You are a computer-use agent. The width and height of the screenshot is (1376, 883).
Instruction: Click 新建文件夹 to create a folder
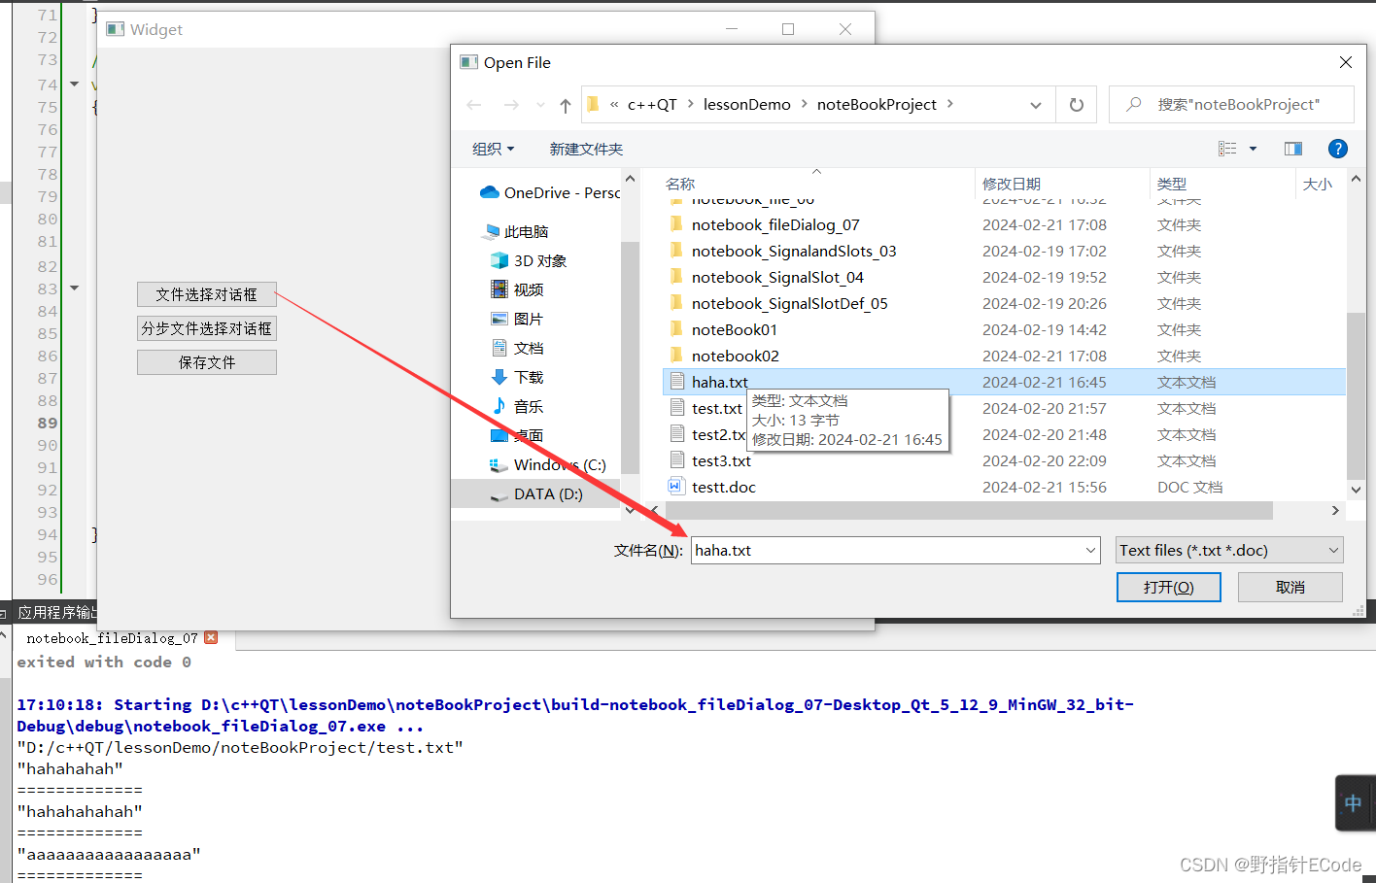click(586, 149)
